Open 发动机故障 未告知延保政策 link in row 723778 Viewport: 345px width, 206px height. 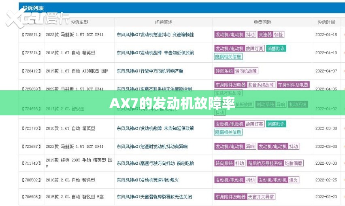[155, 128]
